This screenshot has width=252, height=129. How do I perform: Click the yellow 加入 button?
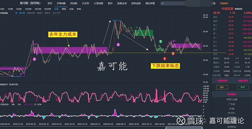(222, 87)
